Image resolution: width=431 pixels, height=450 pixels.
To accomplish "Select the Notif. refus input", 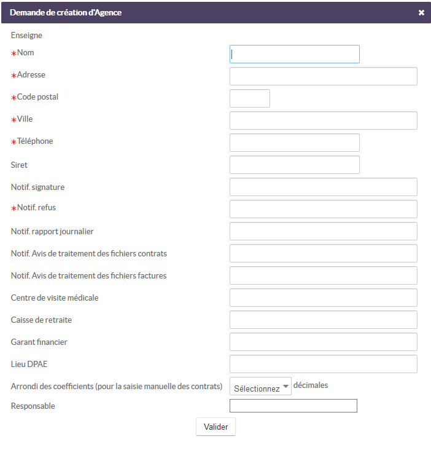I will 323,209.
